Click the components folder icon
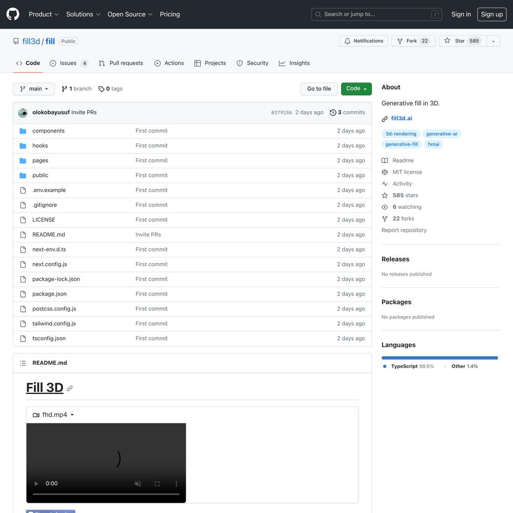Screen dimensions: 513x513 pyautogui.click(x=23, y=131)
